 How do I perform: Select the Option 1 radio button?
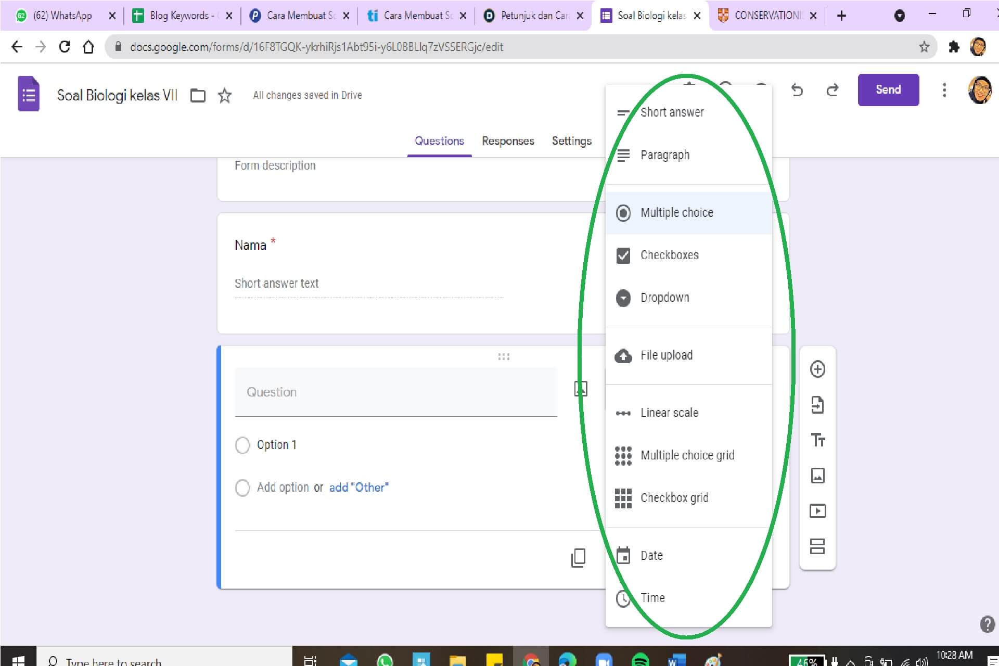242,445
